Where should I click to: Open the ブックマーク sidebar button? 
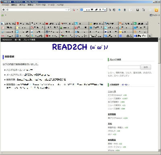(x=155, y=15)
